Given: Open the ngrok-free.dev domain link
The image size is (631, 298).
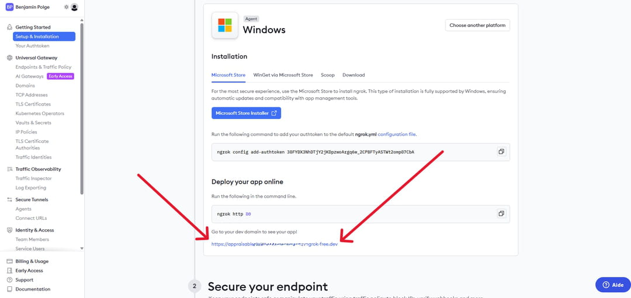Looking at the screenshot, I should (x=275, y=244).
